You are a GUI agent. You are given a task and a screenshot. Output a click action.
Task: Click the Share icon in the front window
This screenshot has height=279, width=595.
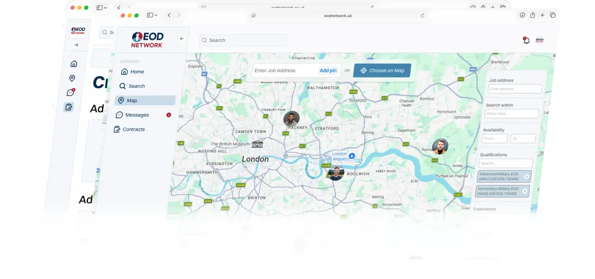click(532, 15)
